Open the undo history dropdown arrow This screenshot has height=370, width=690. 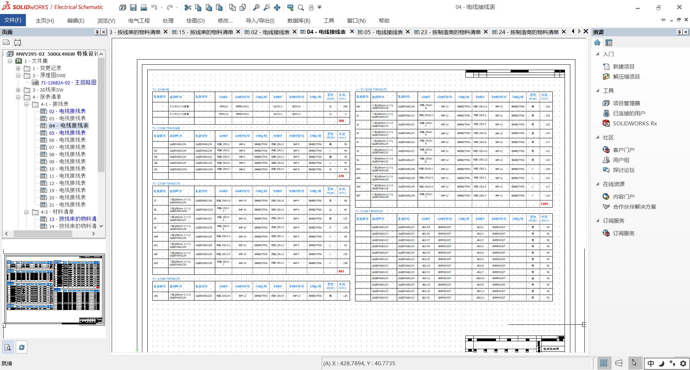pyautogui.click(x=161, y=8)
